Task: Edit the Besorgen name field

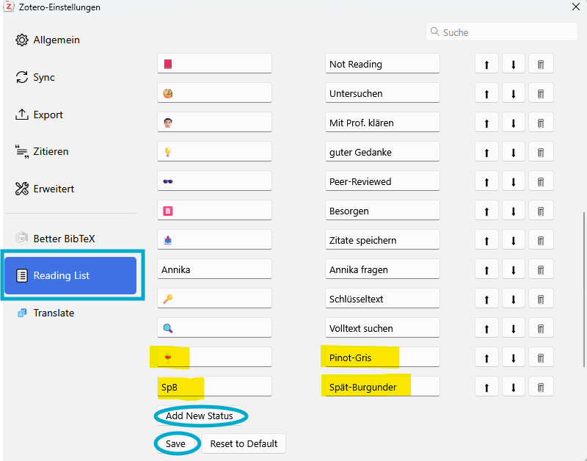Action: pos(382,211)
